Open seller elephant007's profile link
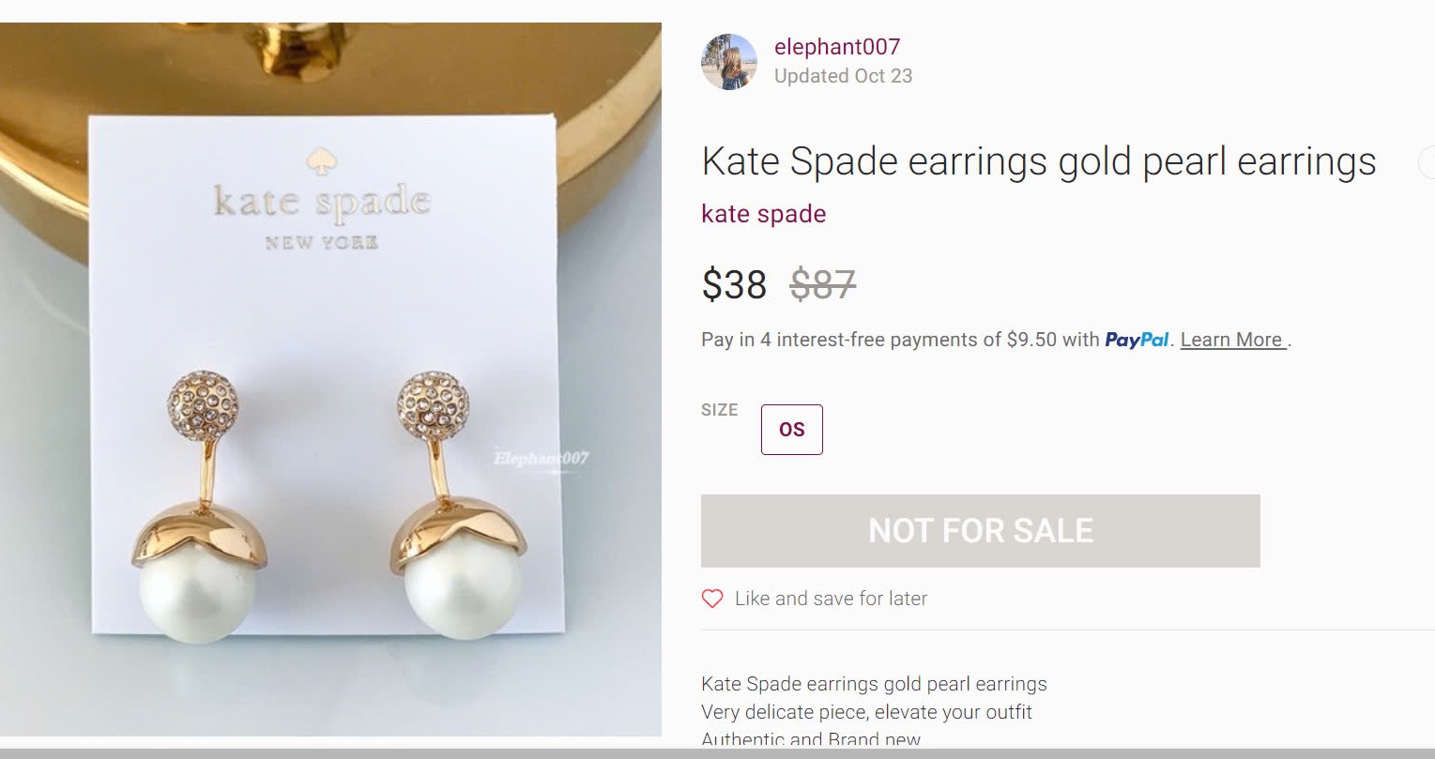This screenshot has width=1435, height=759. 836,47
